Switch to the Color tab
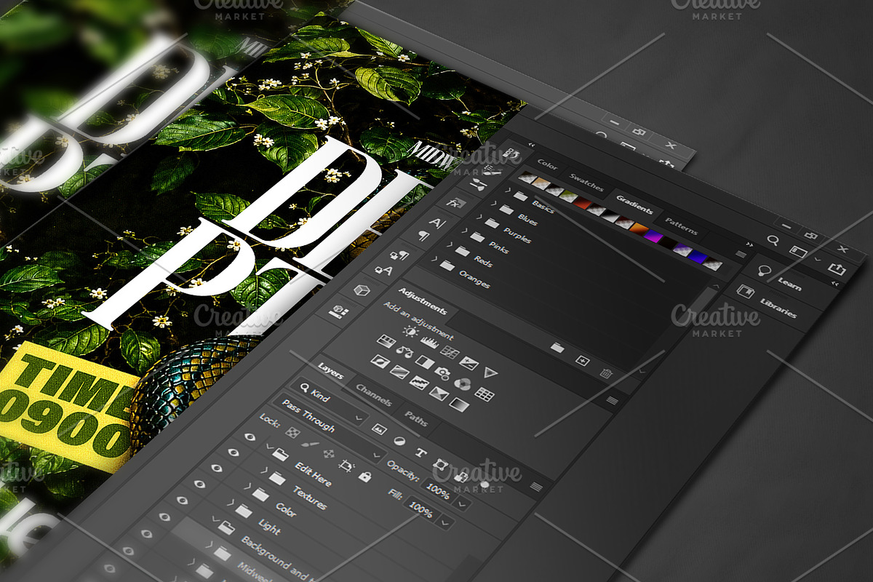The width and height of the screenshot is (873, 582). coord(547,166)
